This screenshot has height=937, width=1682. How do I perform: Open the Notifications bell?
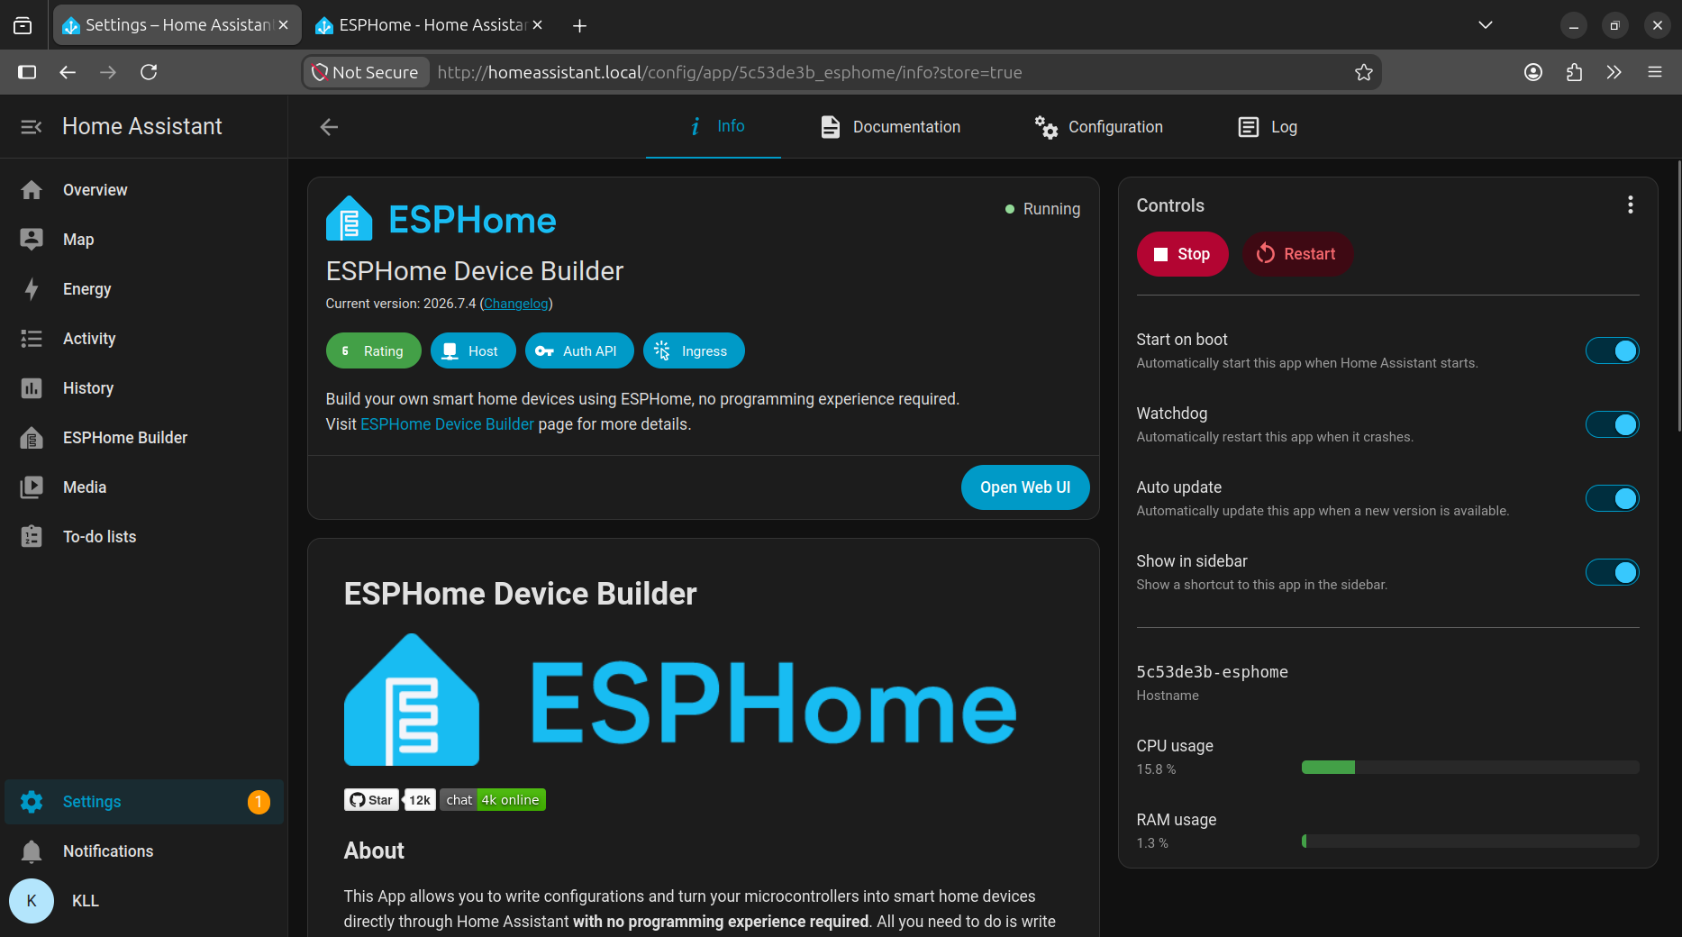32,851
